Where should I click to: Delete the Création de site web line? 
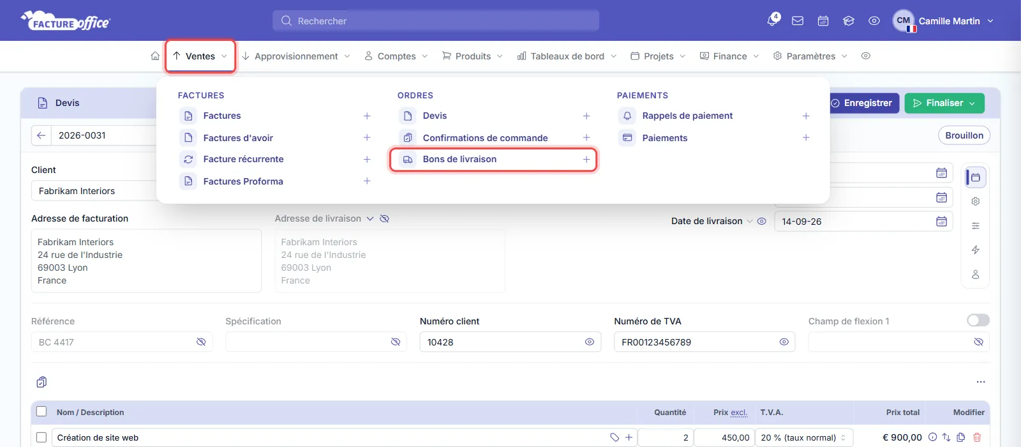[977, 437]
